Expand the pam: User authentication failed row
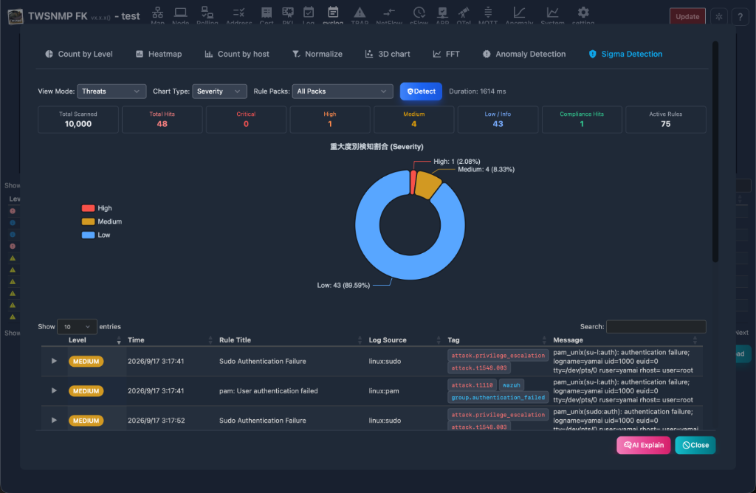756x493 pixels. coord(54,391)
